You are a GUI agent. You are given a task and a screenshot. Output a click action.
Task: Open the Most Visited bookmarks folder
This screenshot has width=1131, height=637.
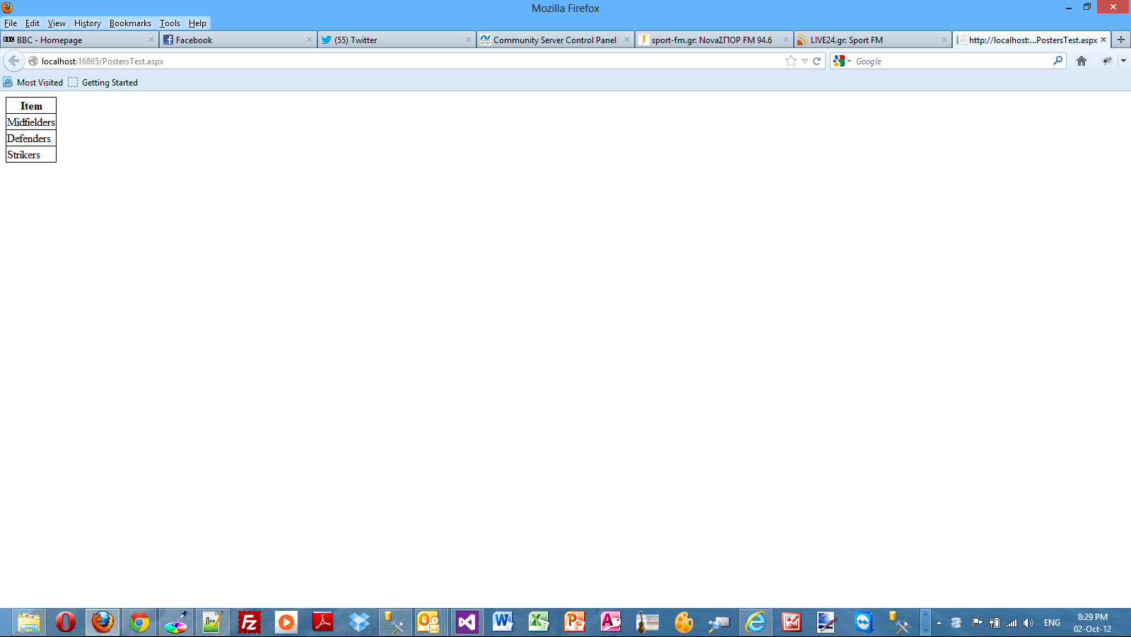tap(33, 82)
